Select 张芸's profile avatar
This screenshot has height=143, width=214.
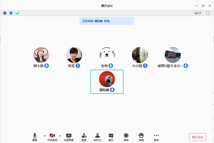(74, 55)
